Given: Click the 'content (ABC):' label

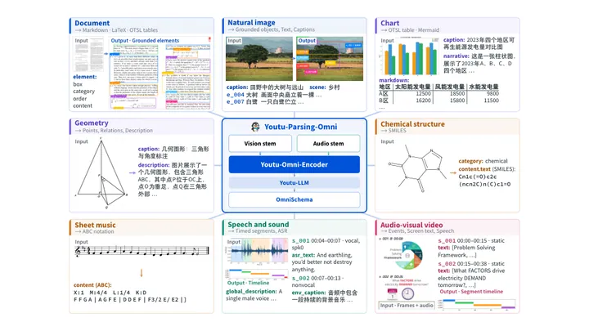Looking at the screenshot, I should (x=92, y=285).
